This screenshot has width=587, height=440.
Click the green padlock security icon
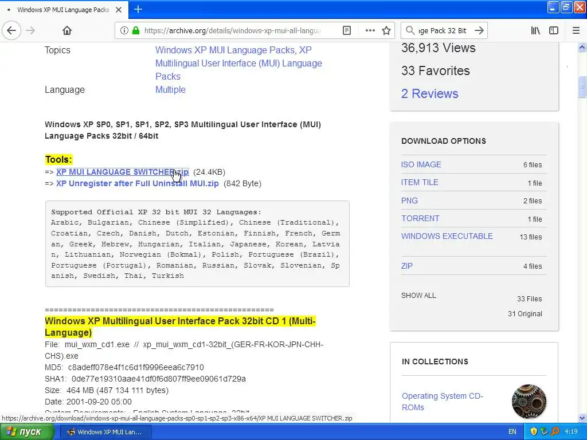136,30
